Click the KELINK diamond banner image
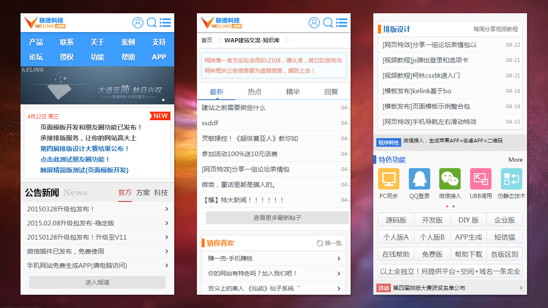 (97, 85)
